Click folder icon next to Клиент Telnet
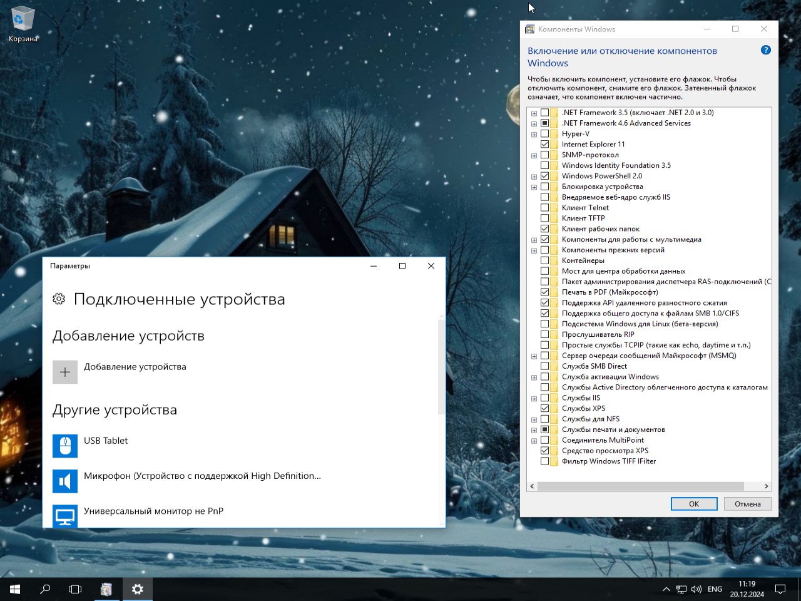The height and width of the screenshot is (601, 801). click(554, 208)
